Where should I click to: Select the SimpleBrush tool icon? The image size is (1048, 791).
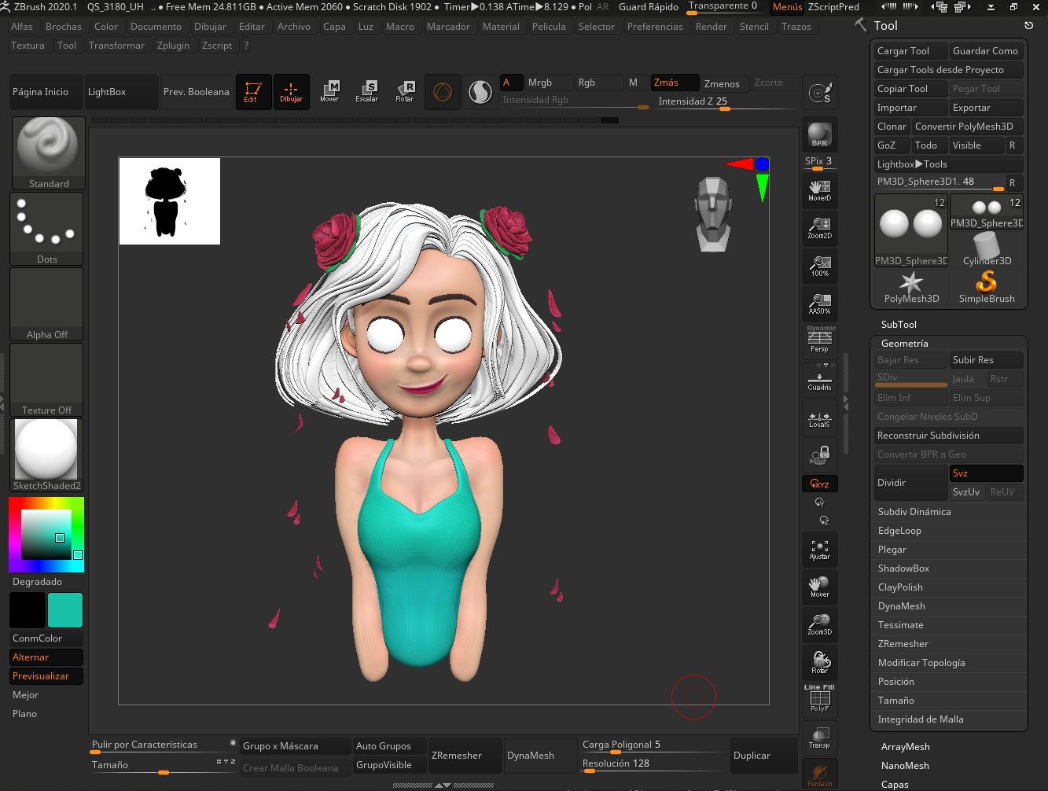[987, 287]
